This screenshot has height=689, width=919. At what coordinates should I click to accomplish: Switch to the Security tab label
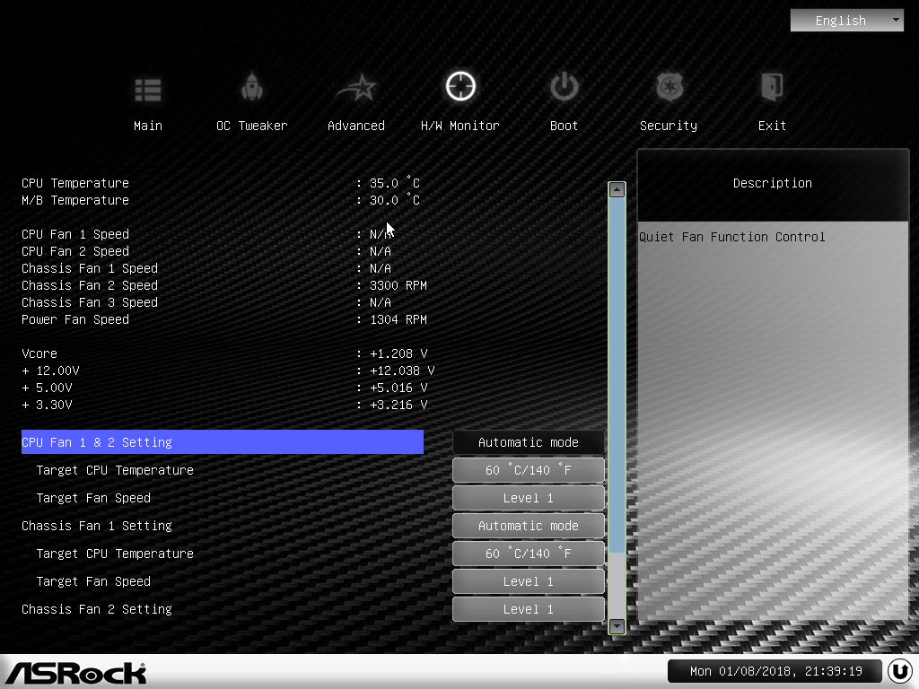669,126
